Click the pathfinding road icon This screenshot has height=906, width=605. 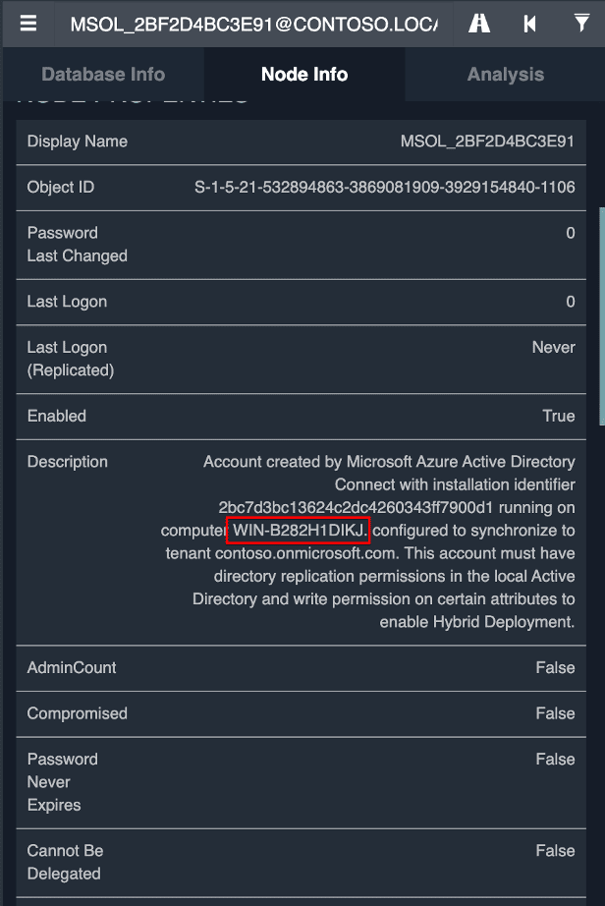[479, 24]
